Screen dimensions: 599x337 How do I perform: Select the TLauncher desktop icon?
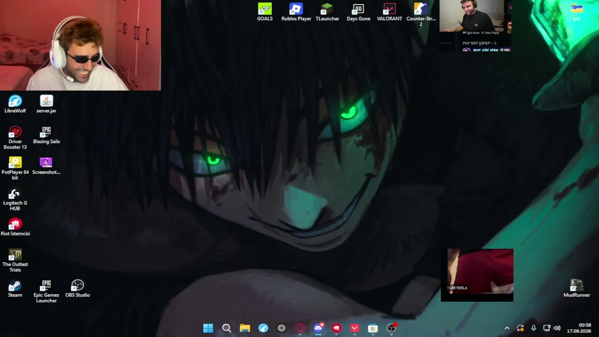(327, 12)
